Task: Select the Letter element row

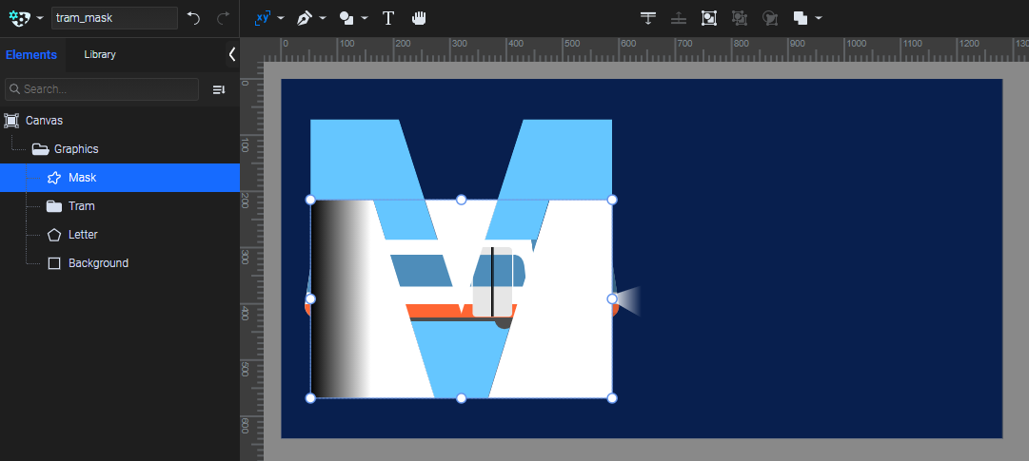Action: 119,234
